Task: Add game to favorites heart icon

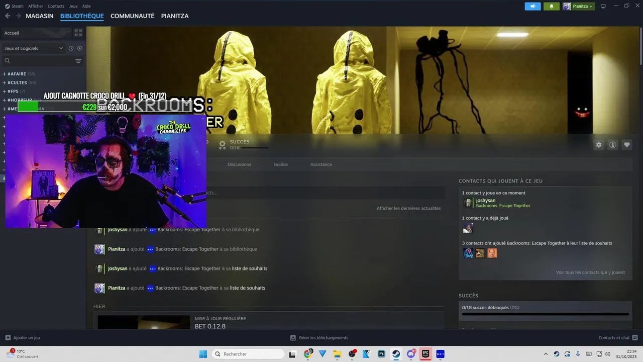Action: 627,145
